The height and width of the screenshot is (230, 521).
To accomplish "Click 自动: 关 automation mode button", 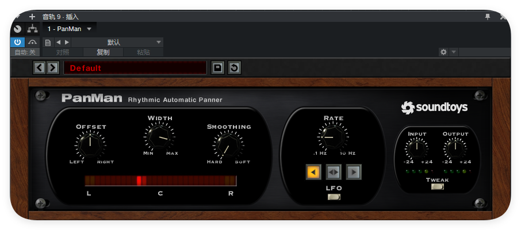I will tap(25, 52).
